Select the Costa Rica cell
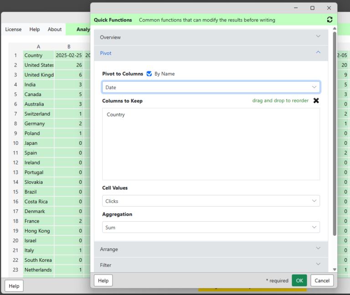Screen dimensions: 350x295 click(x=38, y=202)
